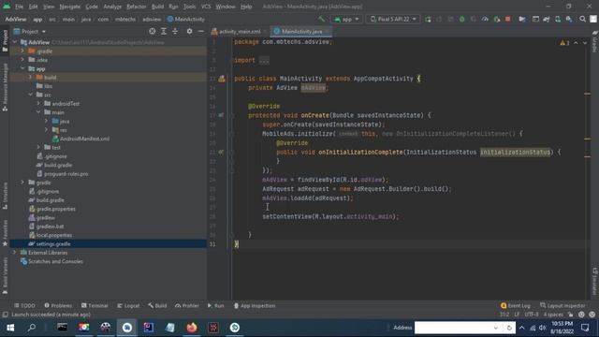Select proguard-rules.pro file

[63, 174]
